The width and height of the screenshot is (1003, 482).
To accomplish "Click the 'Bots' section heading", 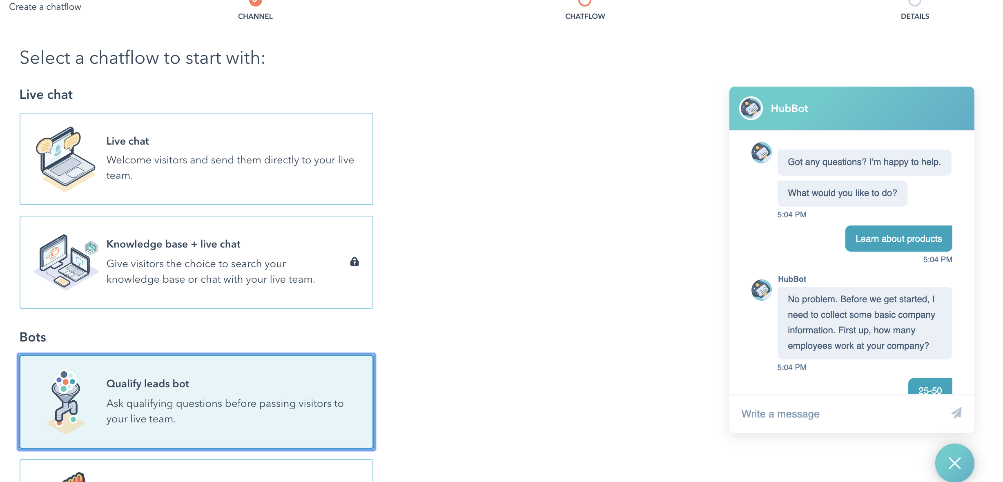I will coord(33,337).
